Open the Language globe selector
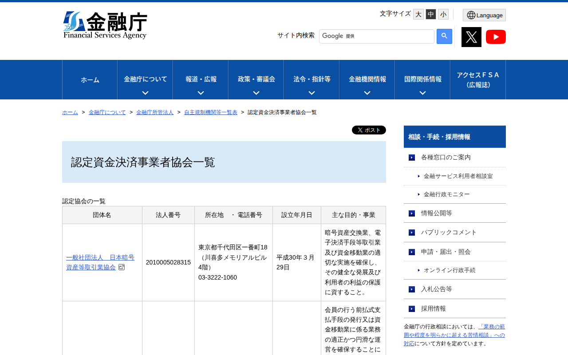 click(484, 15)
